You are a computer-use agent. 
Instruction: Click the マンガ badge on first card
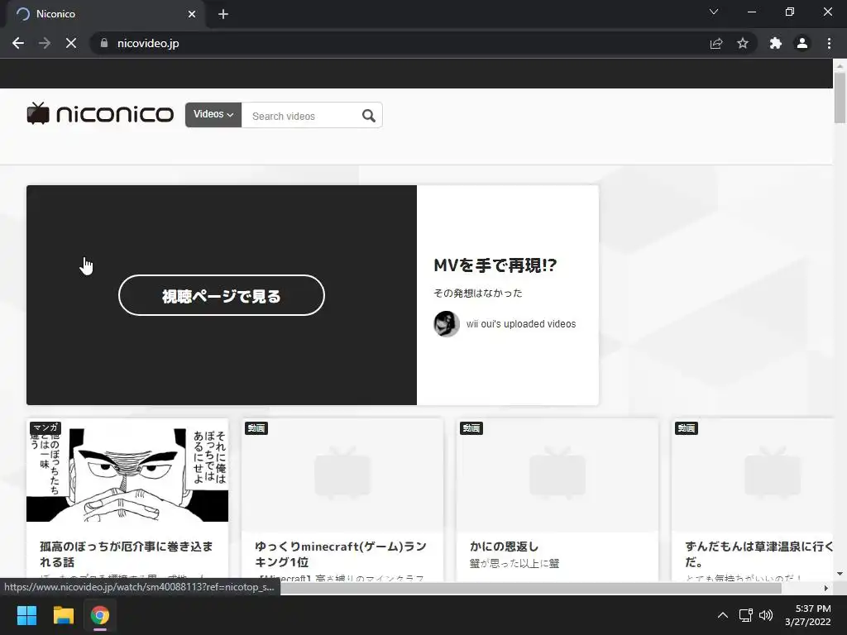tap(45, 427)
